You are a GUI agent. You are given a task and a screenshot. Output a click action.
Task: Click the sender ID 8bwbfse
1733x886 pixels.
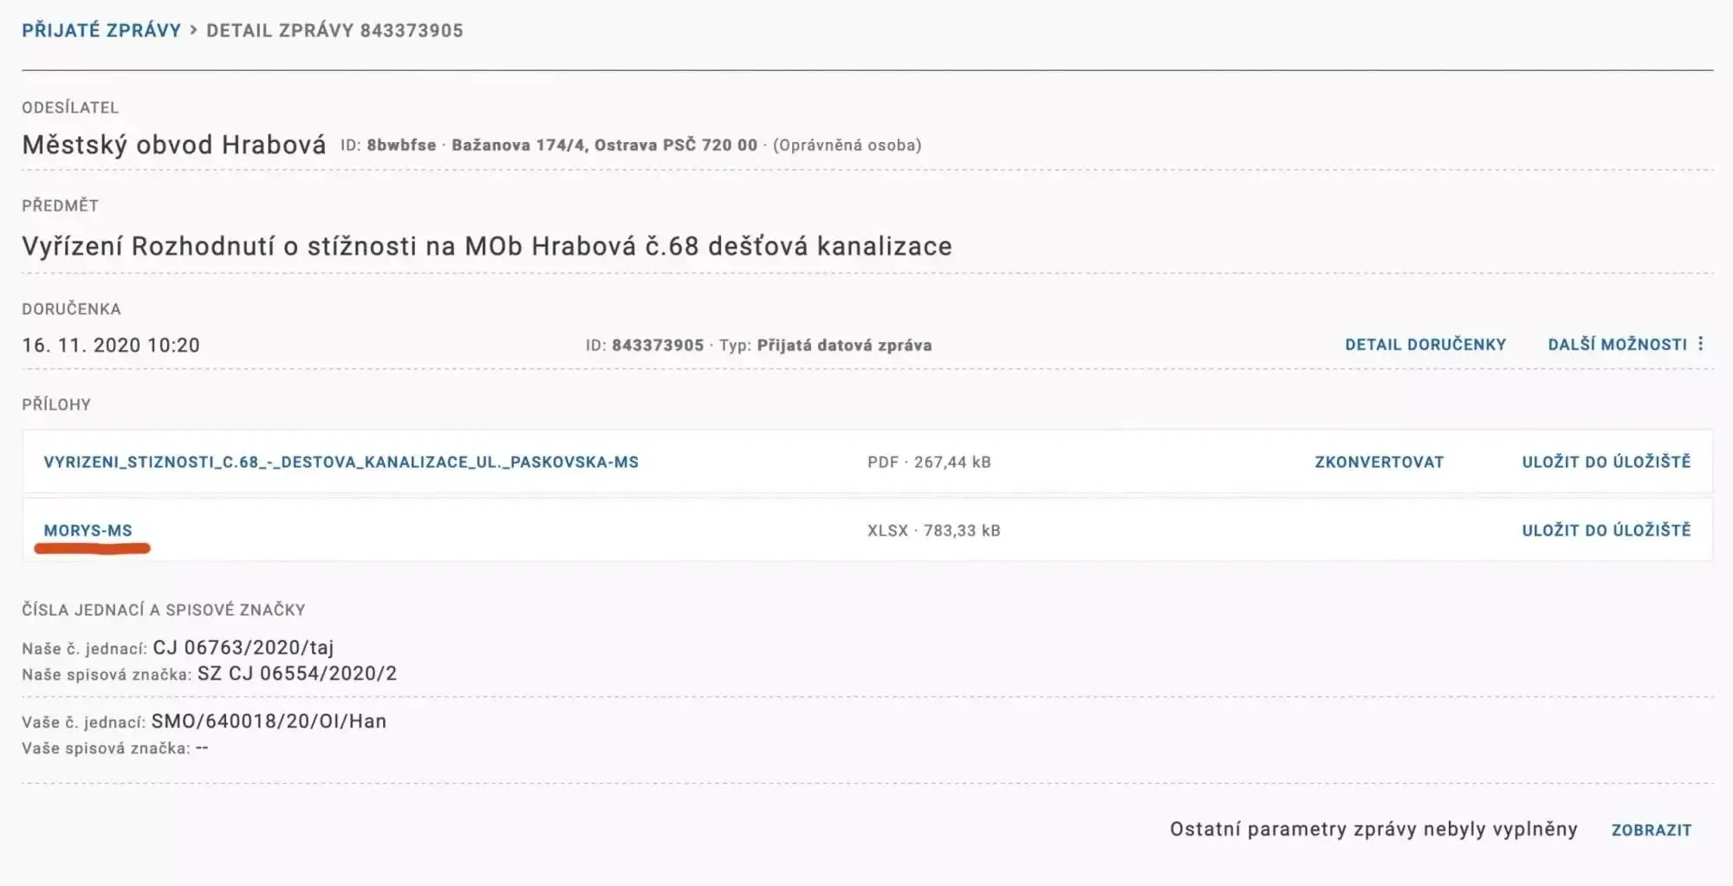pyautogui.click(x=401, y=146)
